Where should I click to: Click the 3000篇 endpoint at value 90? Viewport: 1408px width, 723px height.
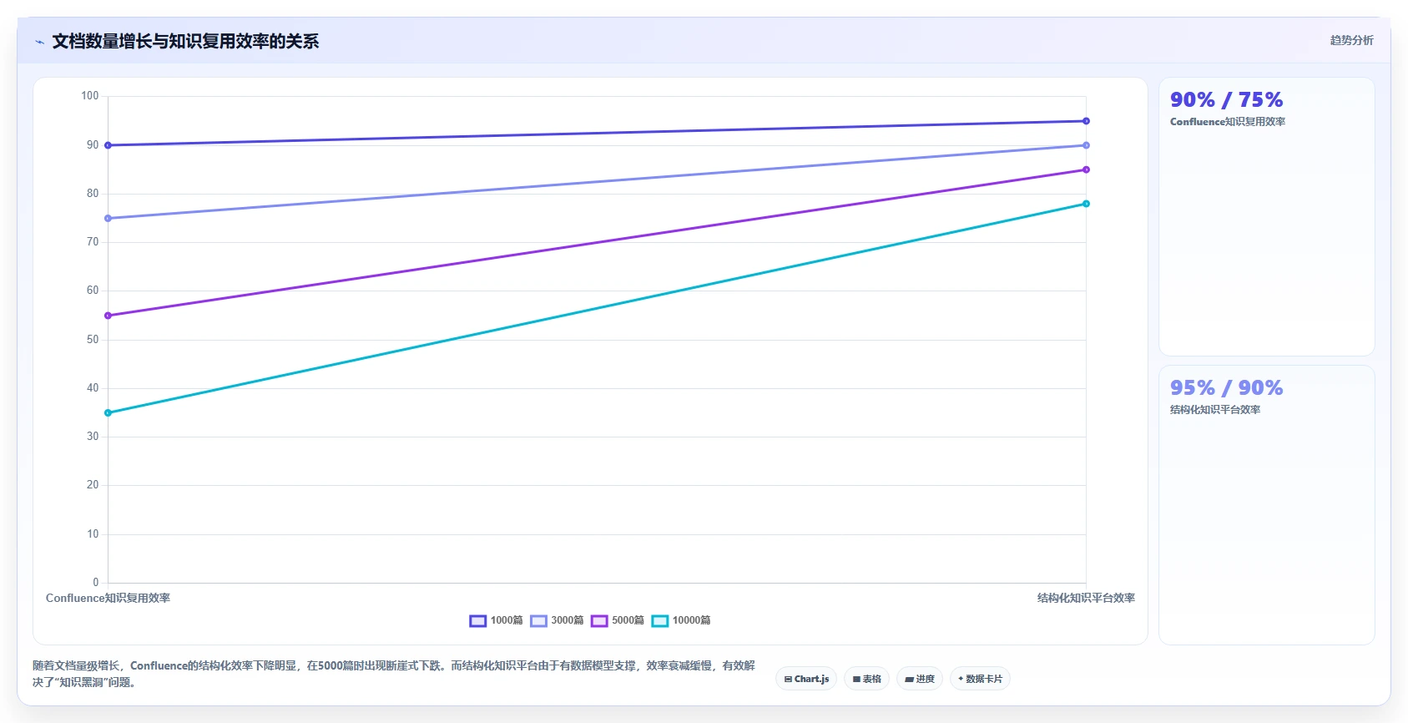pos(1086,145)
